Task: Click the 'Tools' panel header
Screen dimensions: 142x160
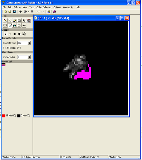Action: pos(17,16)
